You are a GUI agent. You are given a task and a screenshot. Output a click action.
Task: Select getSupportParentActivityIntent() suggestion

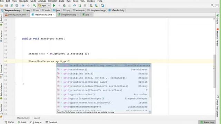click(103, 103)
